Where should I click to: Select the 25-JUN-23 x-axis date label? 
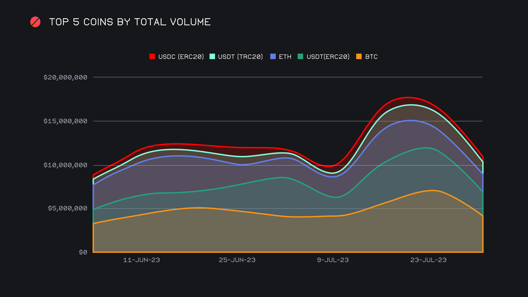click(237, 260)
